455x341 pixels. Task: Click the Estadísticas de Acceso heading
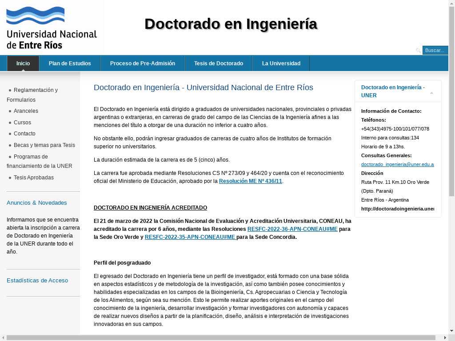coord(37,281)
